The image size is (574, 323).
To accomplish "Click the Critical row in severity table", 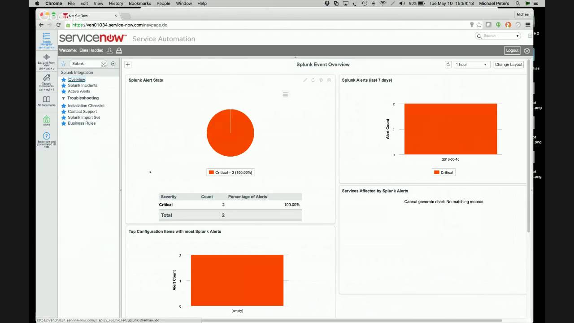I will (230, 205).
